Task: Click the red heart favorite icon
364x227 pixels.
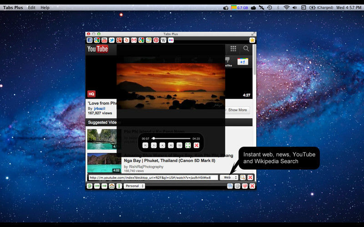Action: pyautogui.click(x=245, y=186)
